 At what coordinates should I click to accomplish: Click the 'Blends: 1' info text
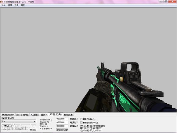coord(44,126)
